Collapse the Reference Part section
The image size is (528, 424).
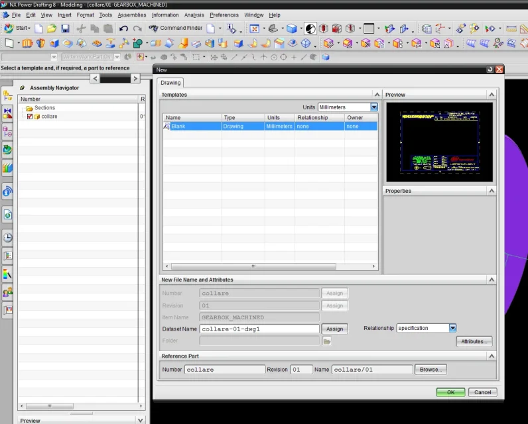point(492,356)
